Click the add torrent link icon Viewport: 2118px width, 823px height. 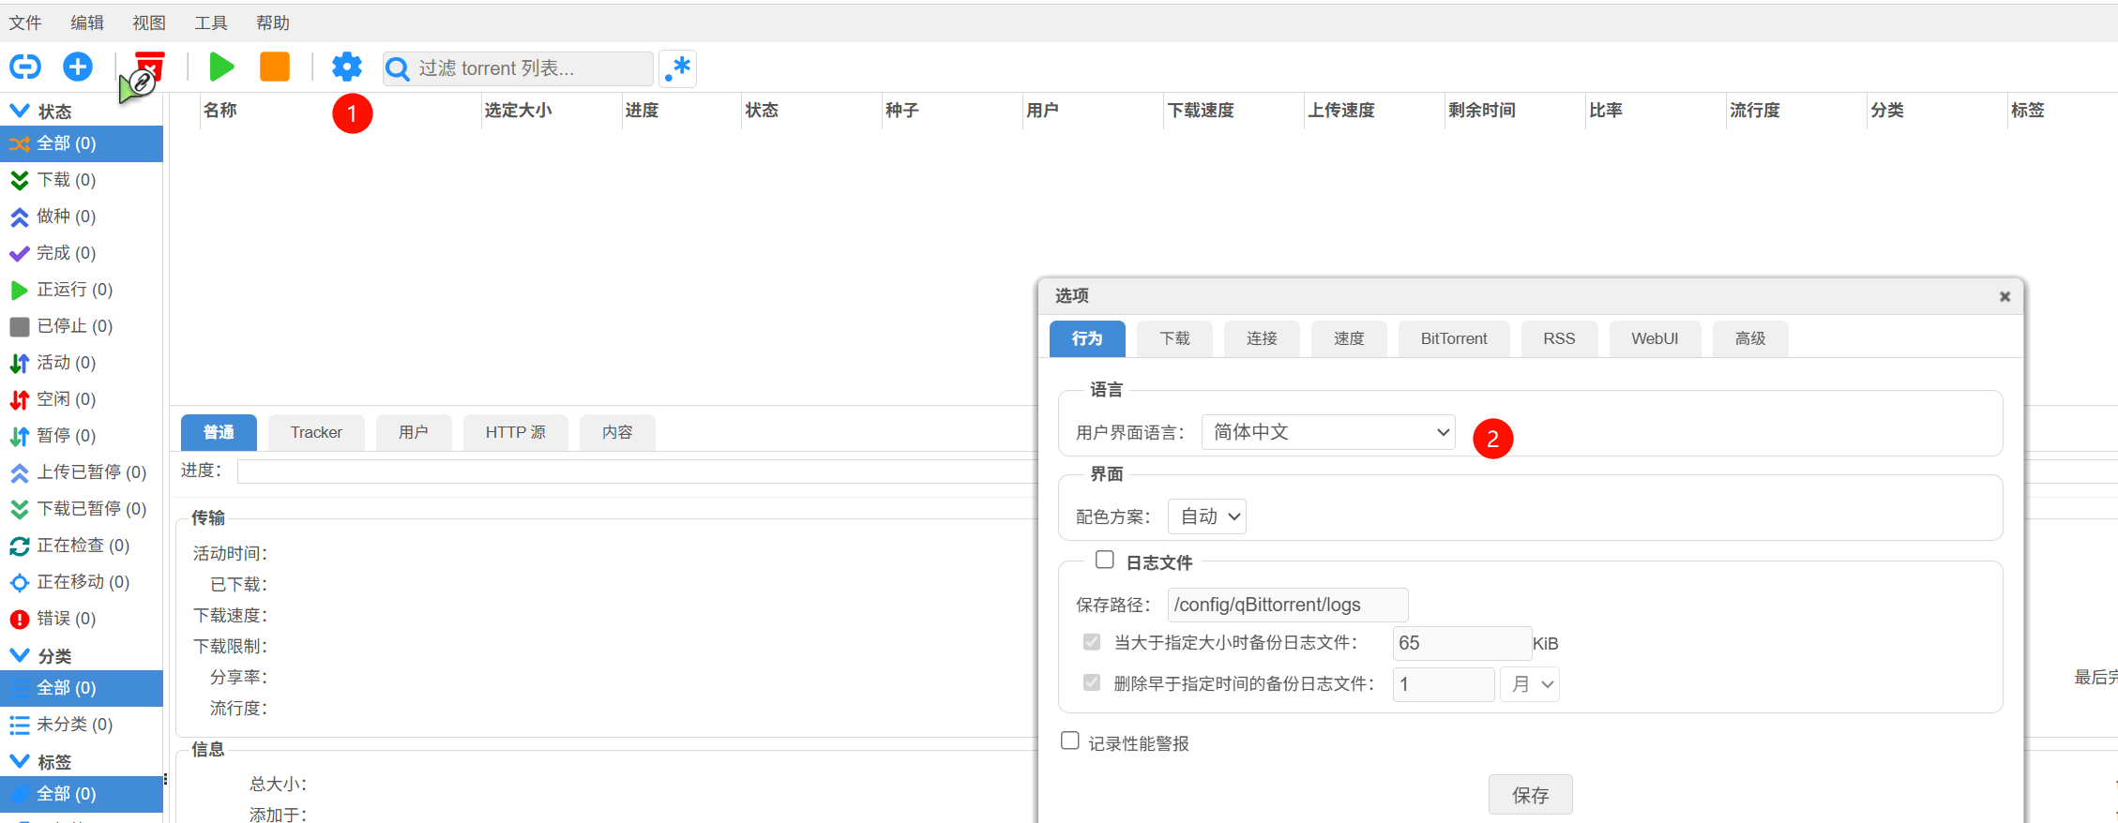click(x=25, y=67)
